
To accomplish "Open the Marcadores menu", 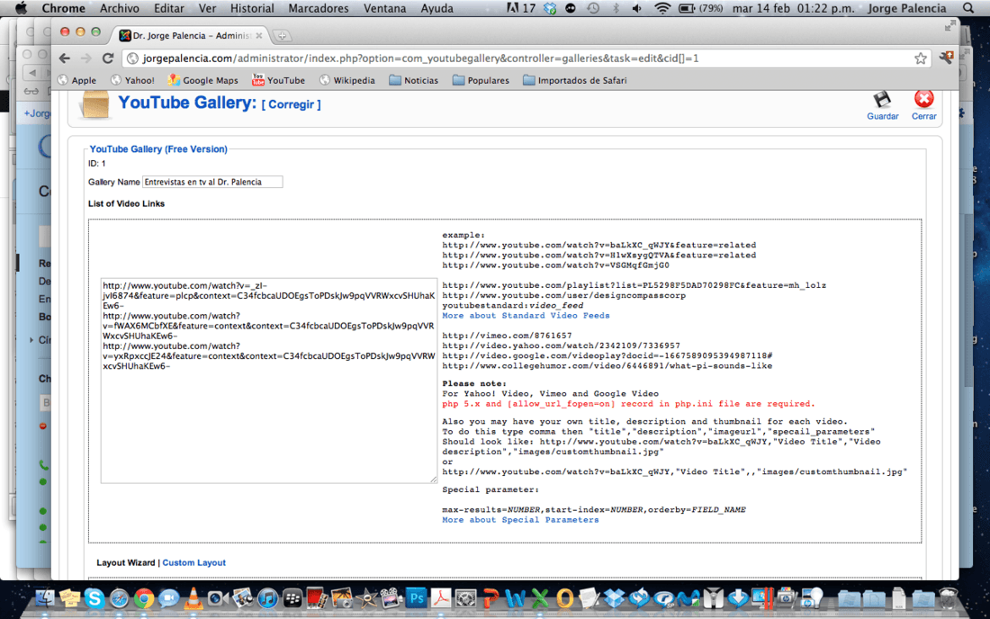I will [319, 8].
